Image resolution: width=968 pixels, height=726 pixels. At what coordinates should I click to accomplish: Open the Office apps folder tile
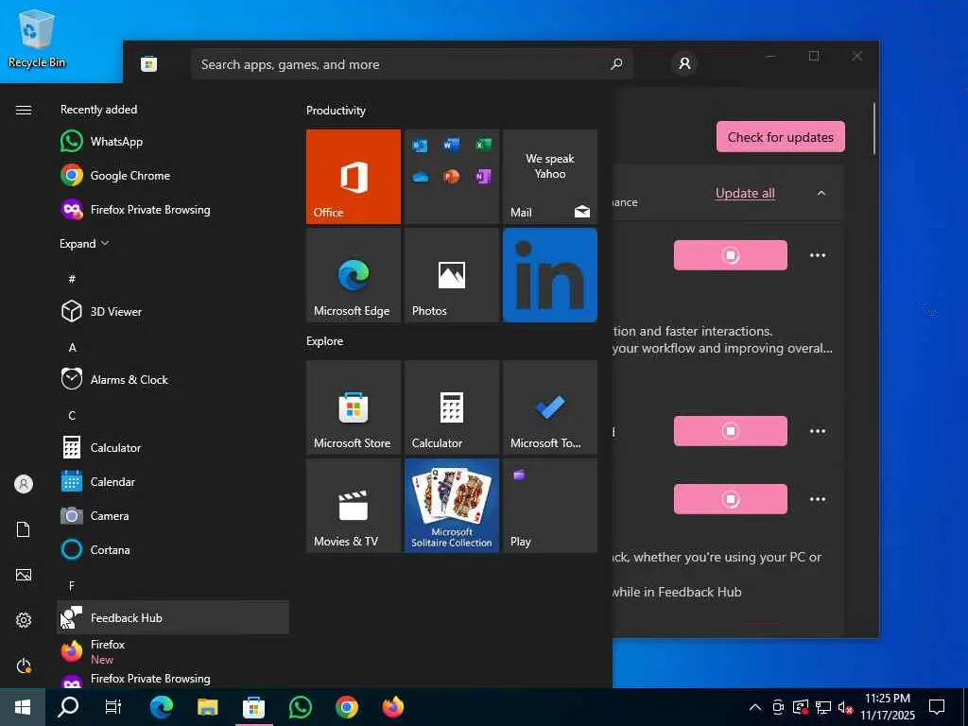(452, 177)
